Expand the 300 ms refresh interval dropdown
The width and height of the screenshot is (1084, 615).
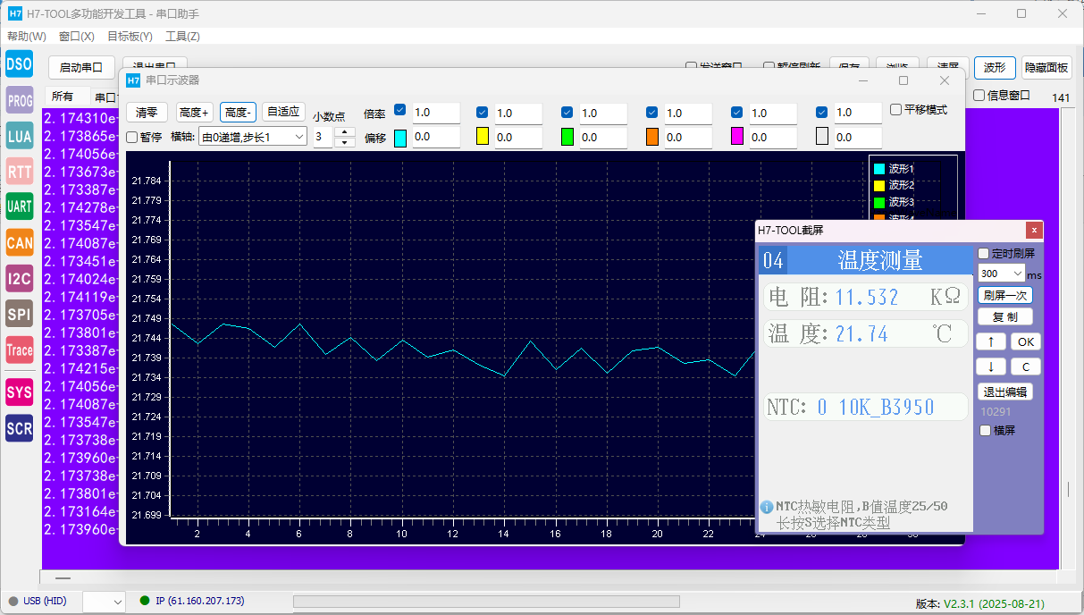coord(1002,274)
